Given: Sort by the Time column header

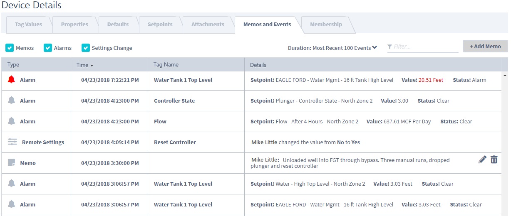Looking at the screenshot, I should click(x=84, y=65).
